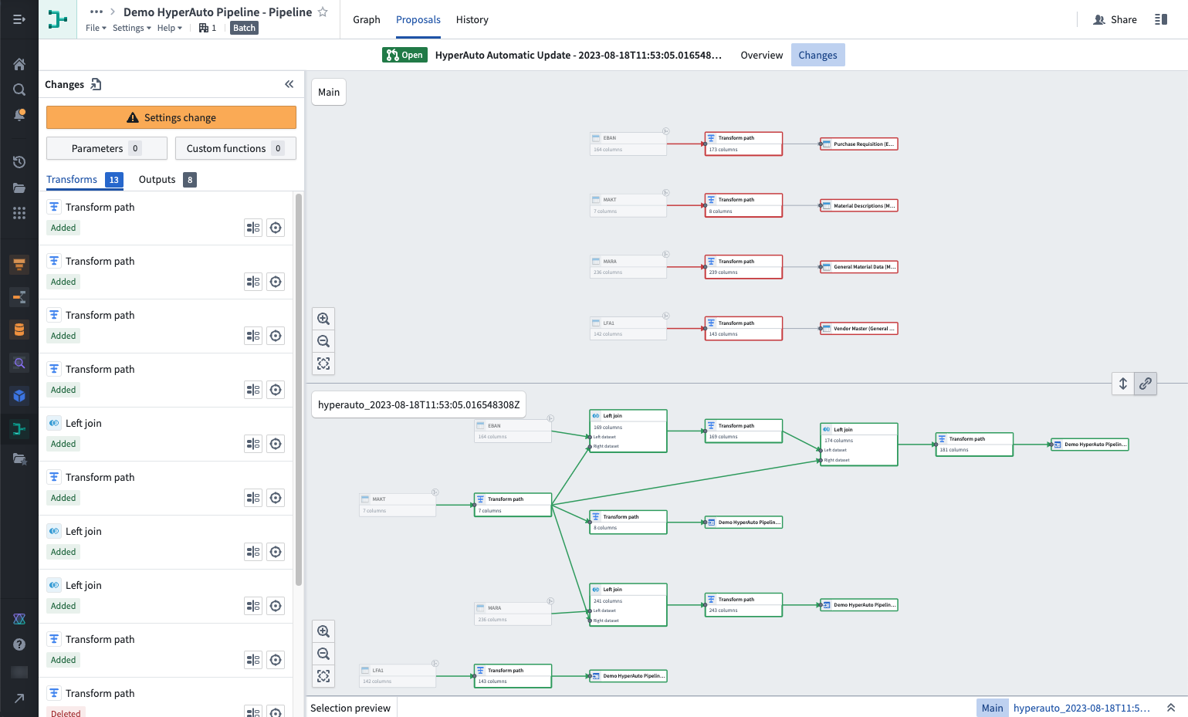Click the Share button
1188x717 pixels.
[x=1115, y=19]
